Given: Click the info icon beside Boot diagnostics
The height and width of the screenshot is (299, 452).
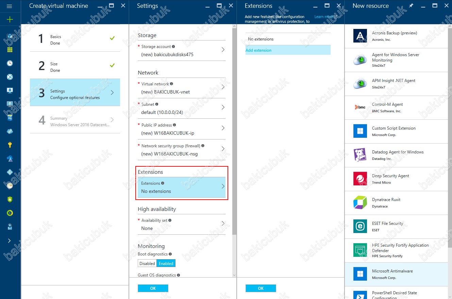Looking at the screenshot, I should point(170,254).
